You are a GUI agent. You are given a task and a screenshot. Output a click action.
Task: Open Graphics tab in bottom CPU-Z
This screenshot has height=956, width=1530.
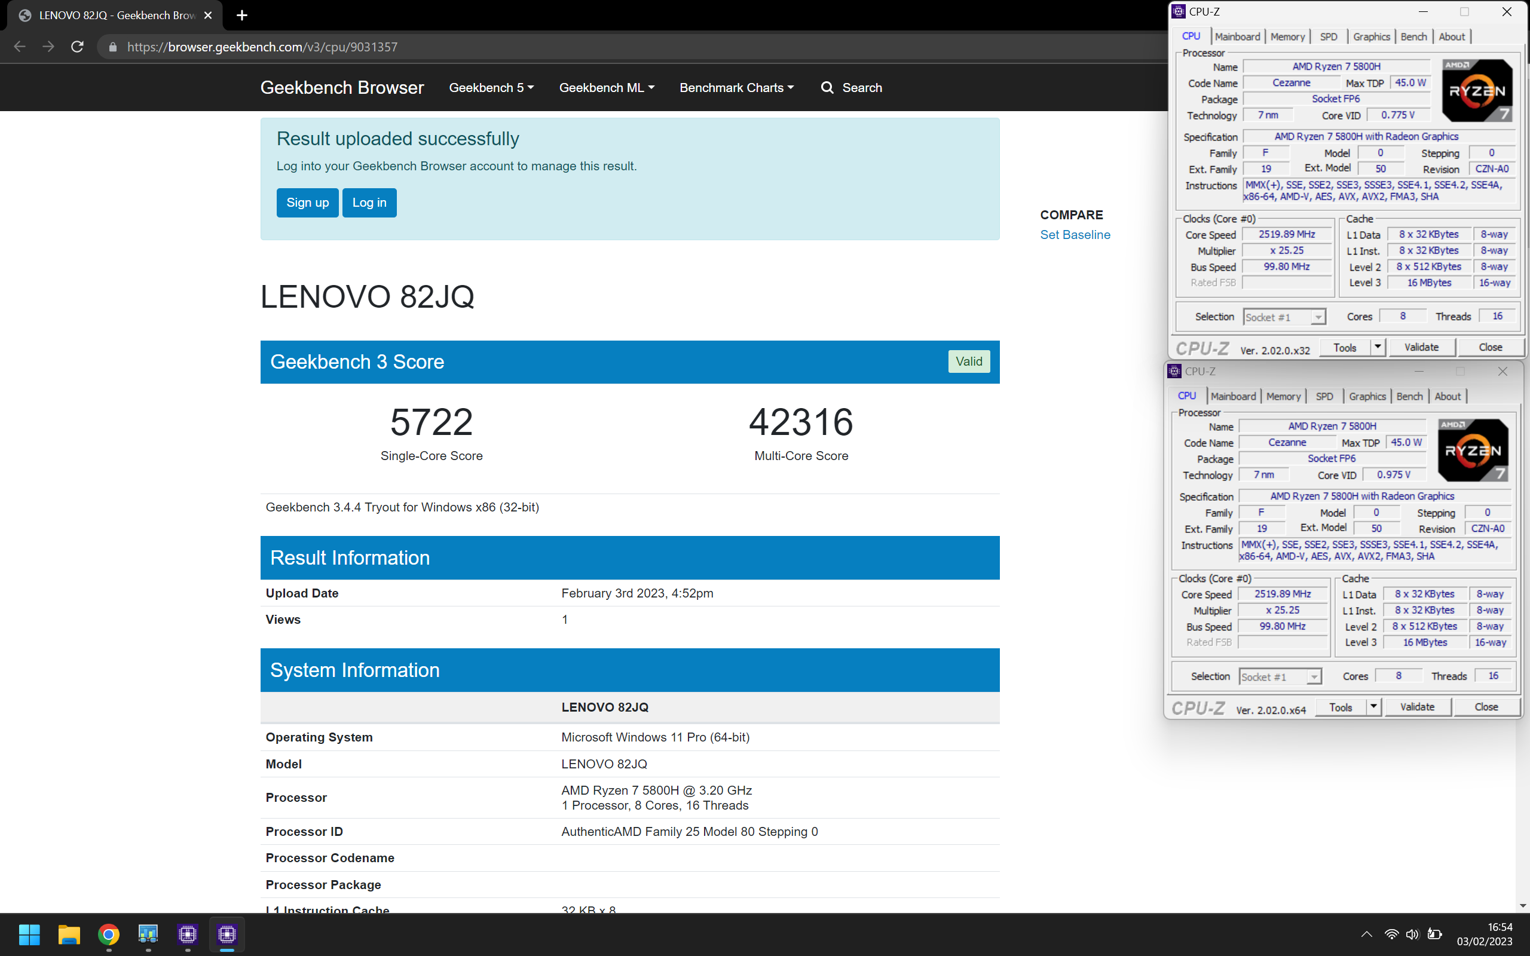pyautogui.click(x=1367, y=396)
